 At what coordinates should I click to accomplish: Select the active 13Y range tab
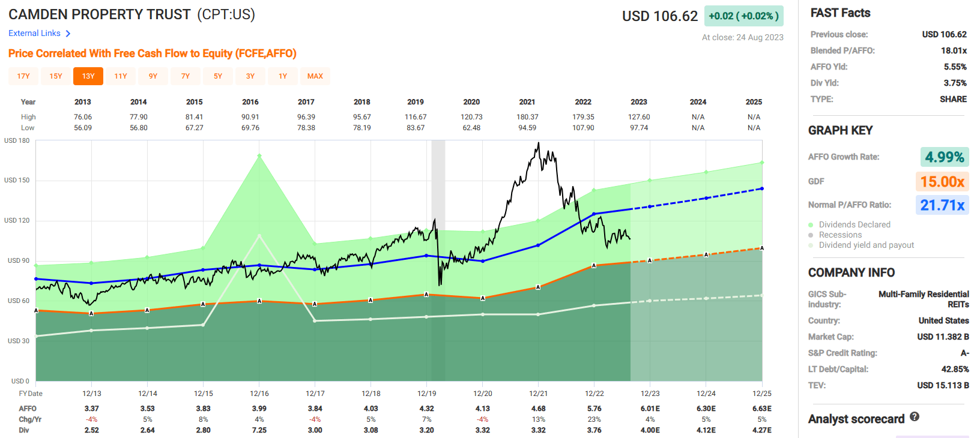[x=88, y=76]
